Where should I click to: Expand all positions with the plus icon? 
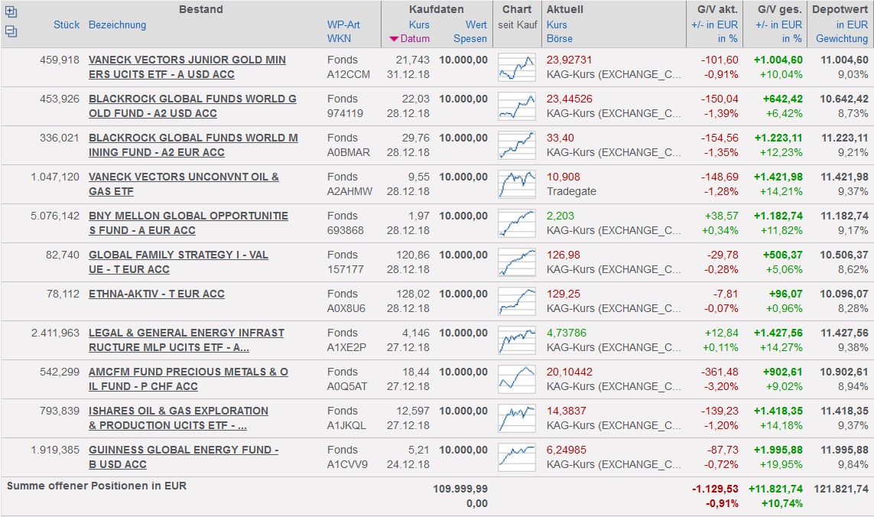(x=11, y=11)
